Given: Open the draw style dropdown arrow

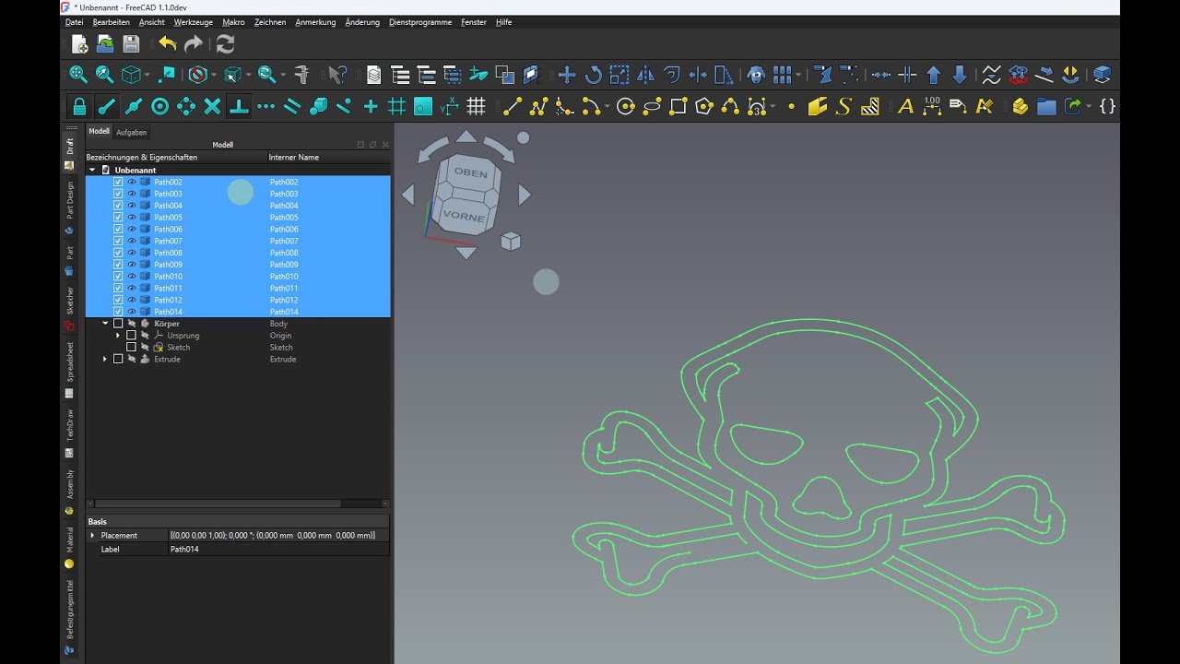Looking at the screenshot, I should [x=213, y=75].
